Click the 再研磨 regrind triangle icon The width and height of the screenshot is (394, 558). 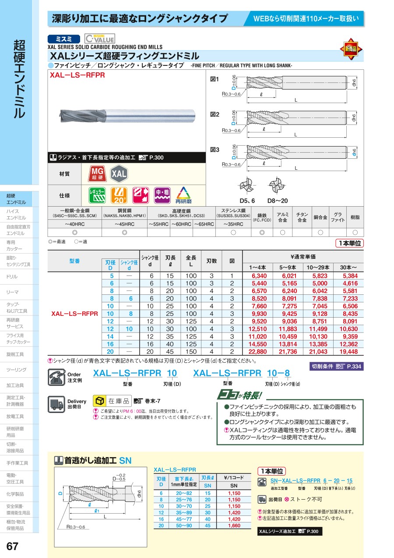pyautogui.click(x=184, y=196)
